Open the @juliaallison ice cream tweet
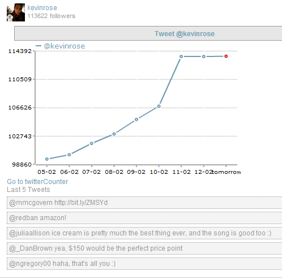Image resolution: width=282 pixels, height=280 pixels. tap(144, 233)
